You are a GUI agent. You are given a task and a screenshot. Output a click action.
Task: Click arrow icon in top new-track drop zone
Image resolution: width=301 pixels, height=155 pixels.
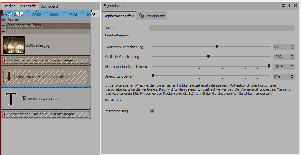4,60
